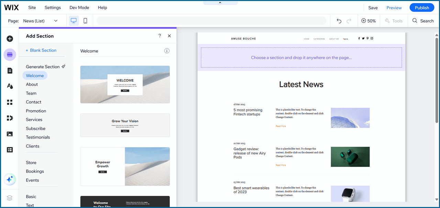This screenshot has width=440, height=208.
Task: Click the URL address bar field
Action: [x=211, y=21]
